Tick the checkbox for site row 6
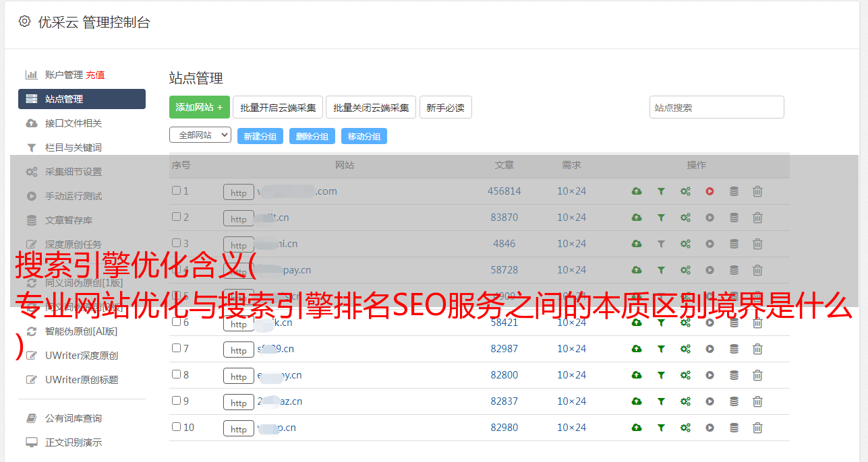 point(176,322)
